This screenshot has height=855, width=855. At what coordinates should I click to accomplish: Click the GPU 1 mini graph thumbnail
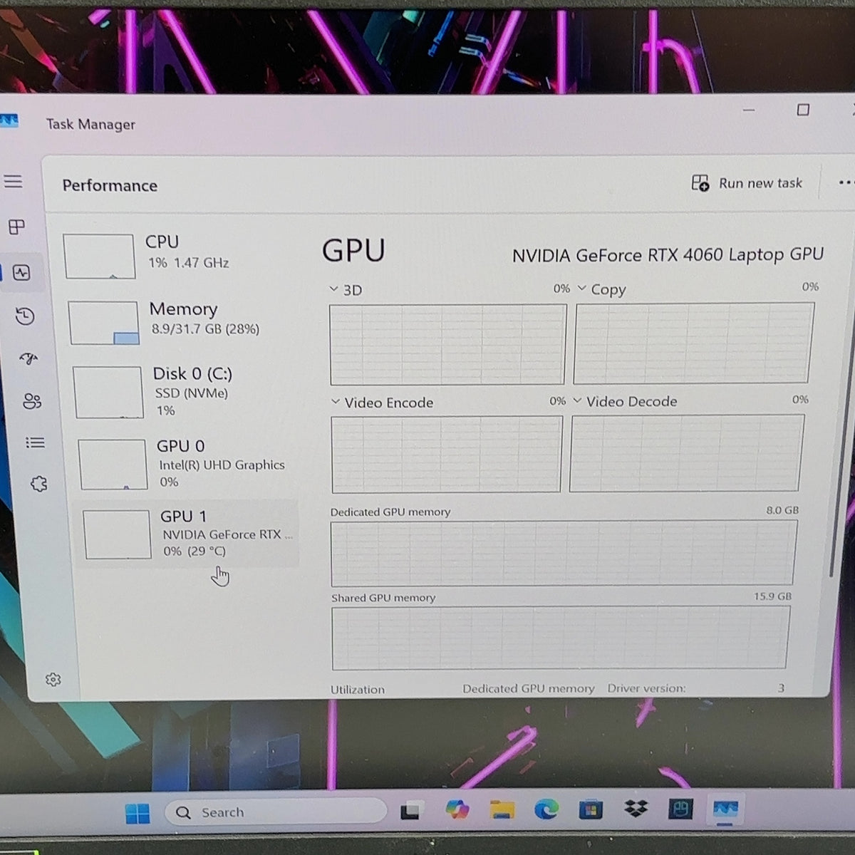(x=118, y=534)
